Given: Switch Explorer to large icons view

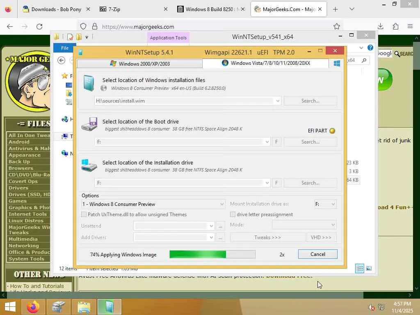Looking at the screenshot, I should point(369,268).
